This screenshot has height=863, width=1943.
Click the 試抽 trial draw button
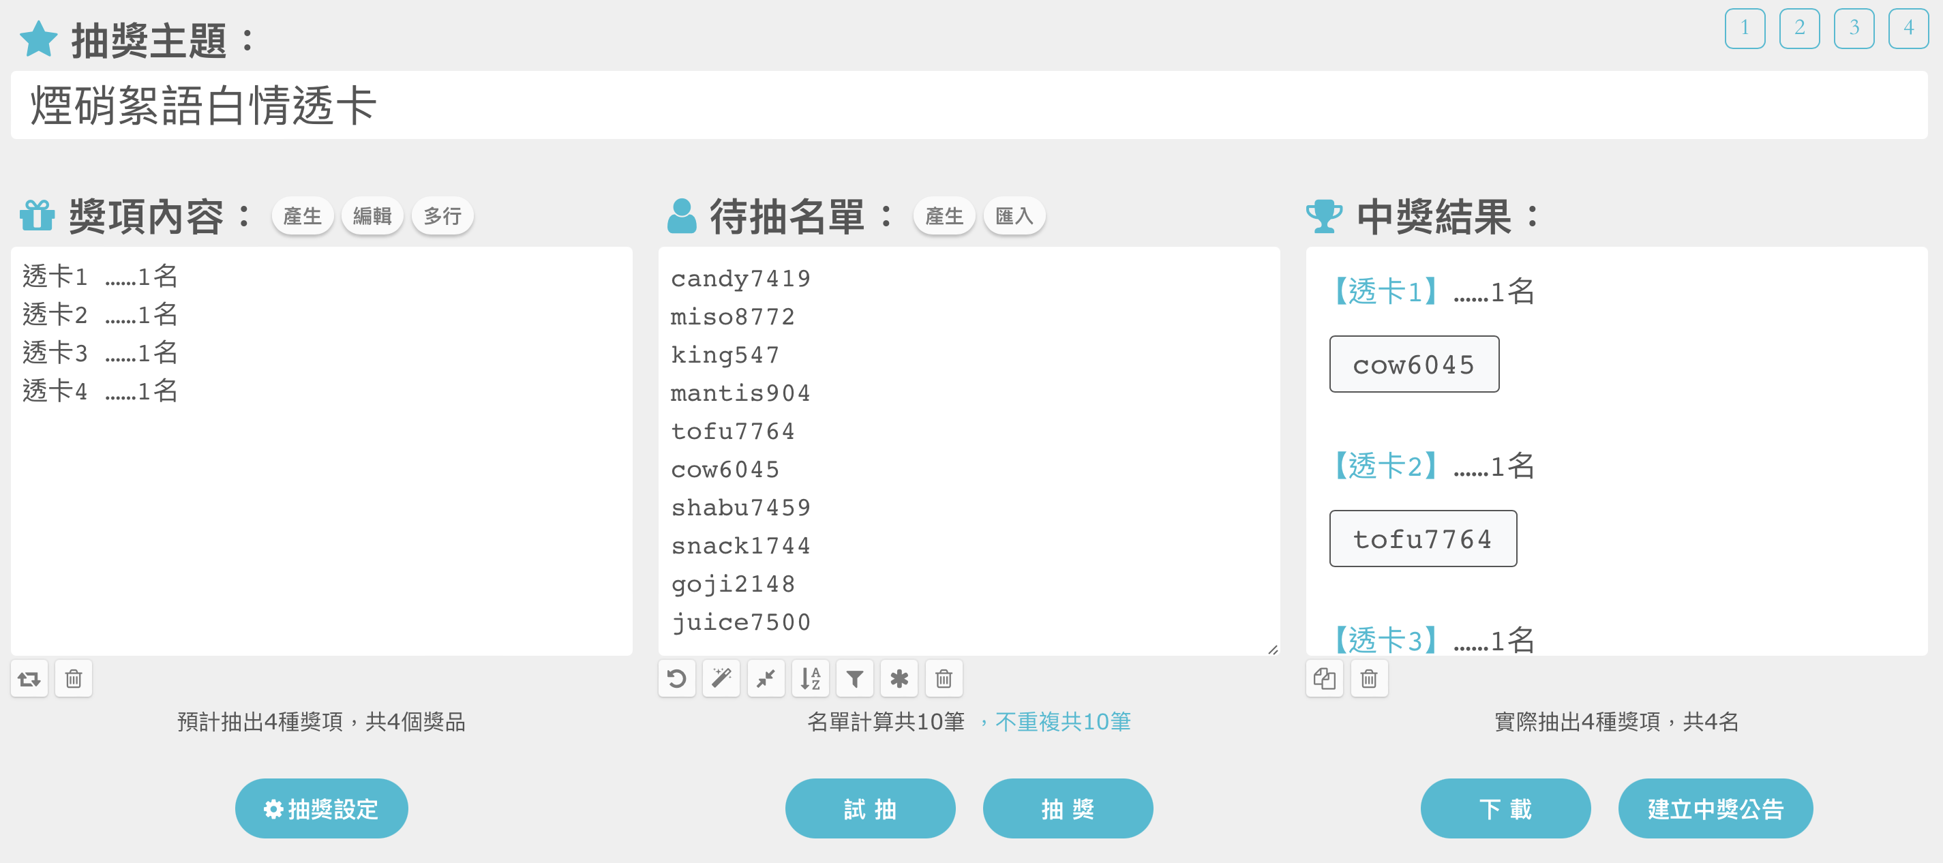(x=871, y=808)
